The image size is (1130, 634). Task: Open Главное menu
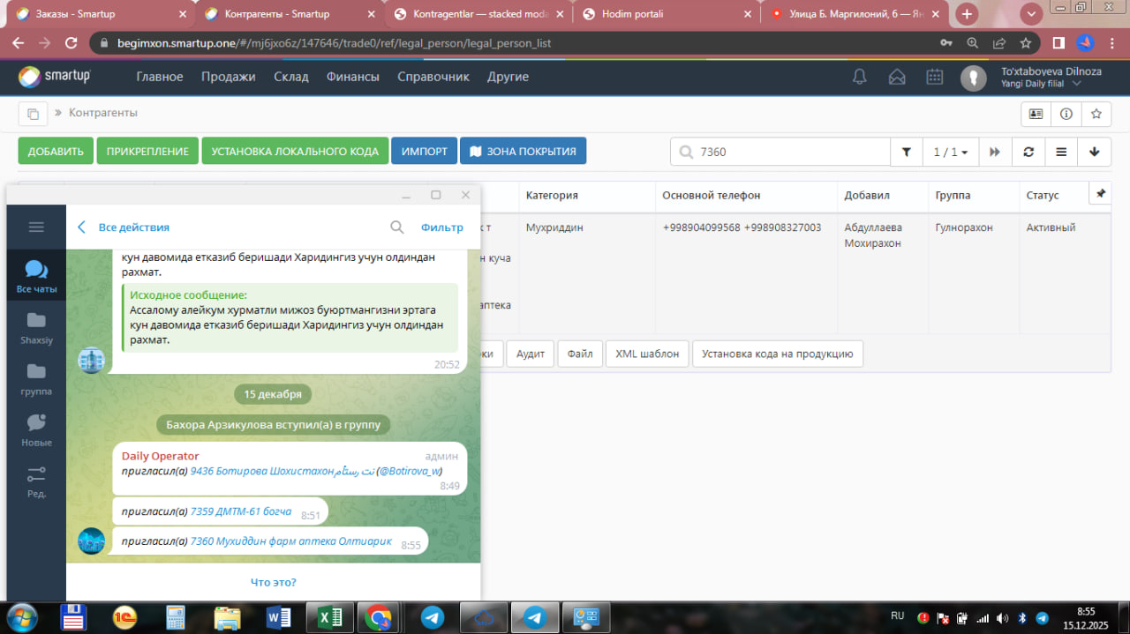click(160, 77)
